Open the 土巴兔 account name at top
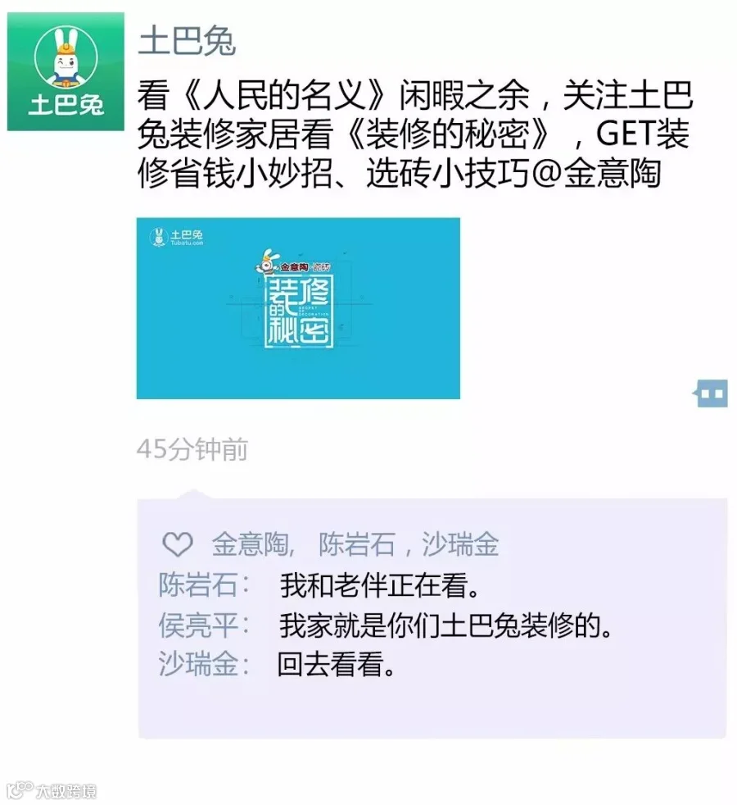Image resolution: width=737 pixels, height=805 pixels. 188,41
